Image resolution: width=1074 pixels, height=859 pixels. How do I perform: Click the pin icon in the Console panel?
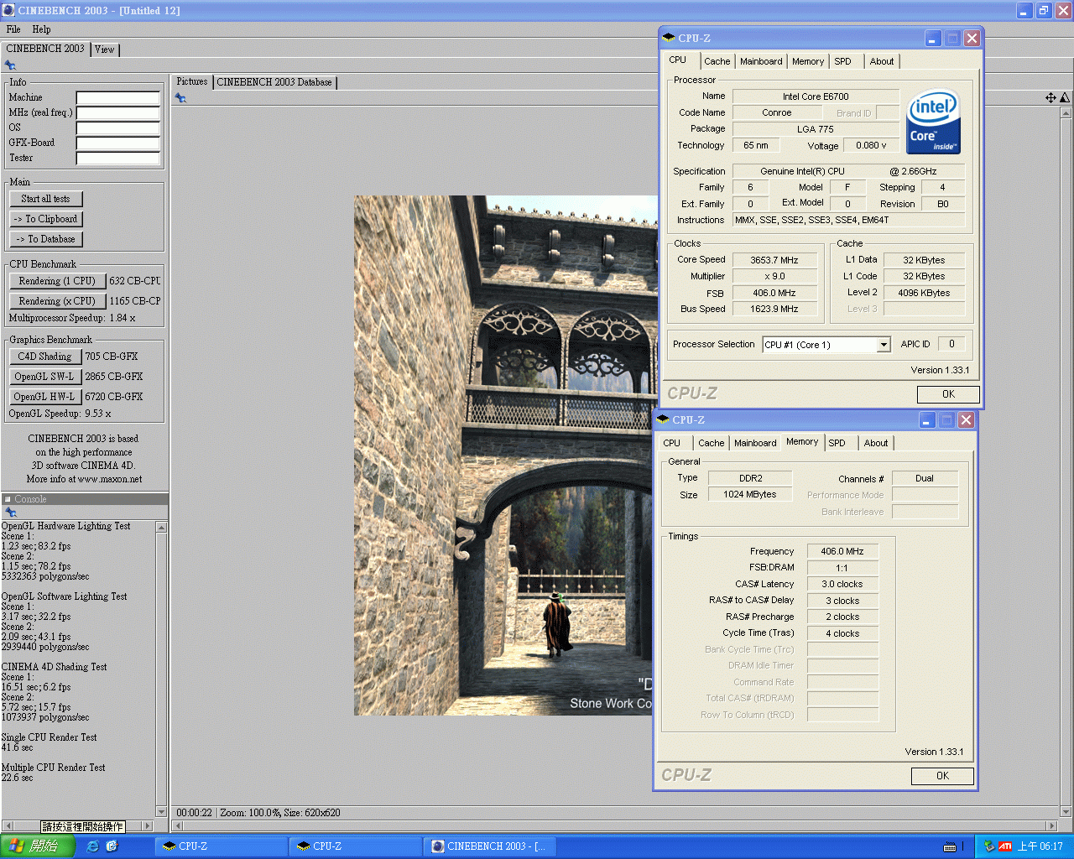[x=10, y=513]
